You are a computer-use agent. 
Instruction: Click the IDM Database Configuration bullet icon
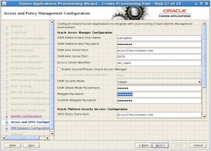click(7, 128)
